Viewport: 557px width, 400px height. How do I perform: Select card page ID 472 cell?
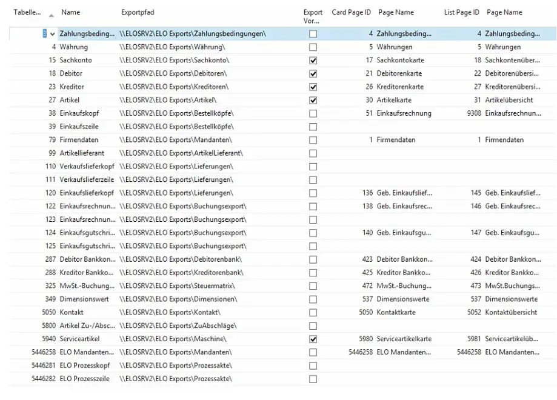coord(368,285)
